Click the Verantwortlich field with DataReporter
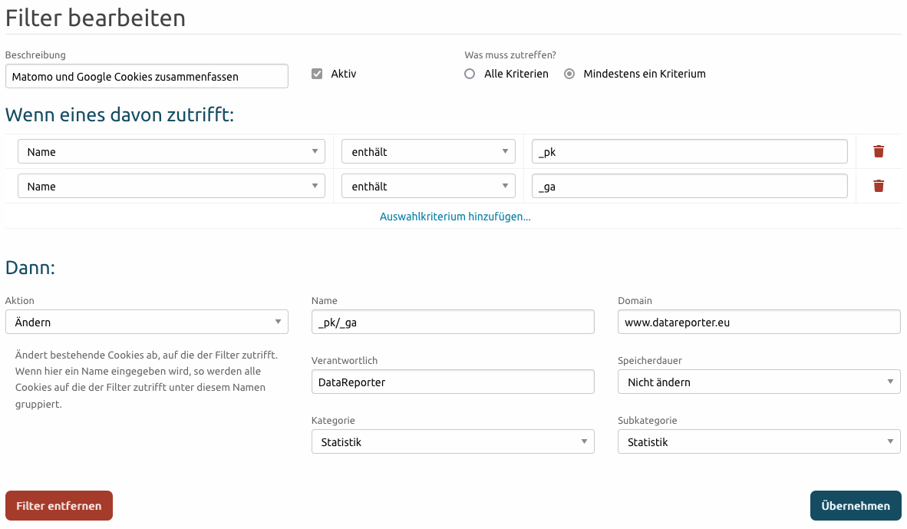Screen dimensions: 907x529 point(453,382)
